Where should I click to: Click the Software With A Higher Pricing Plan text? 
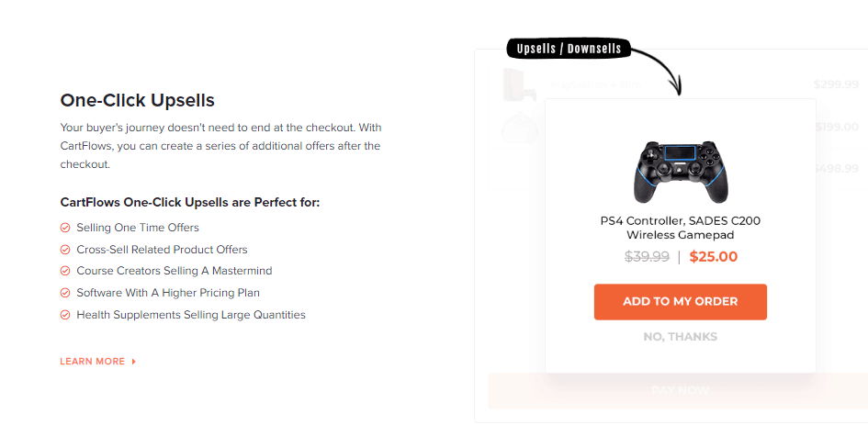pyautogui.click(x=168, y=293)
